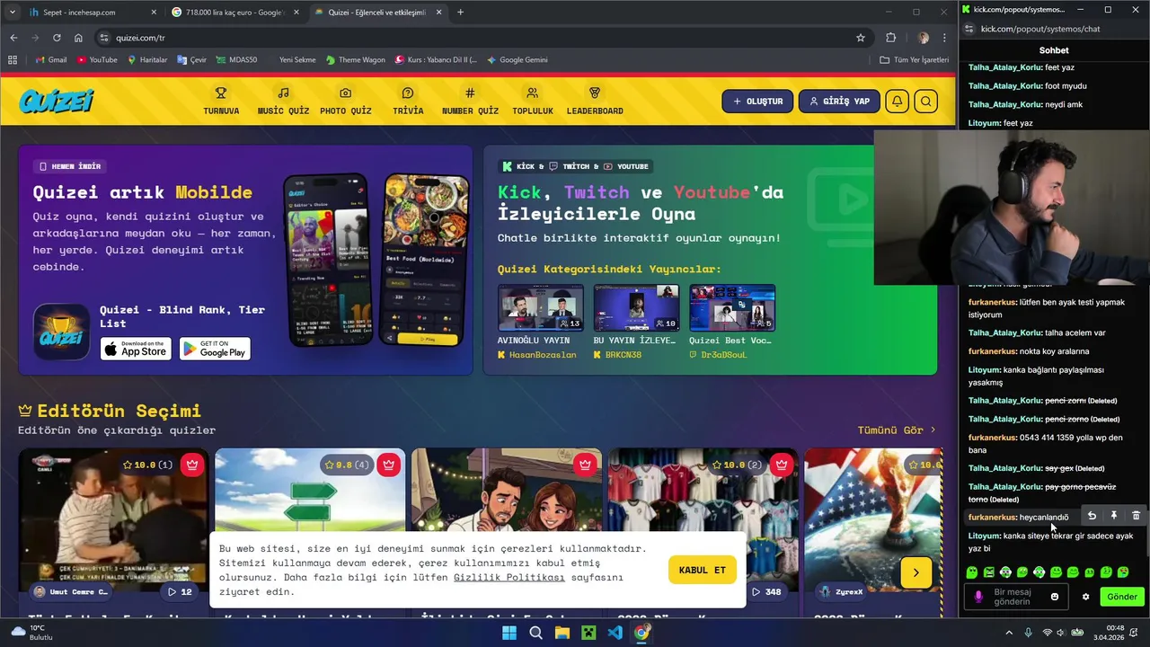The image size is (1150, 647).
Task: Pin the furkanerkus heycanlandıö message
Action: tap(1113, 516)
